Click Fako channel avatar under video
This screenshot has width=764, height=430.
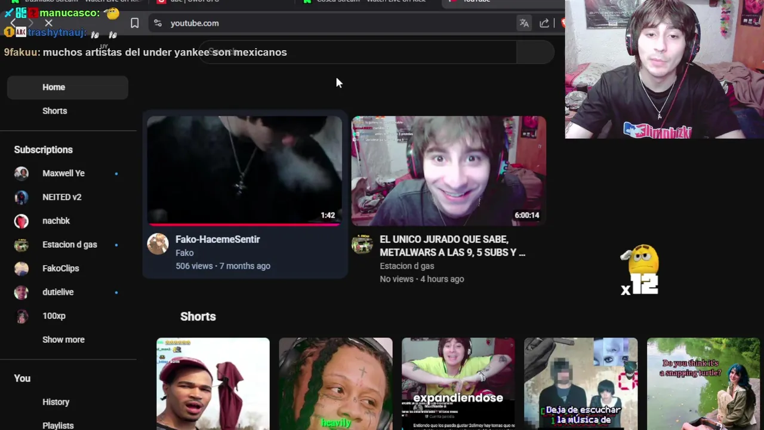(x=158, y=244)
